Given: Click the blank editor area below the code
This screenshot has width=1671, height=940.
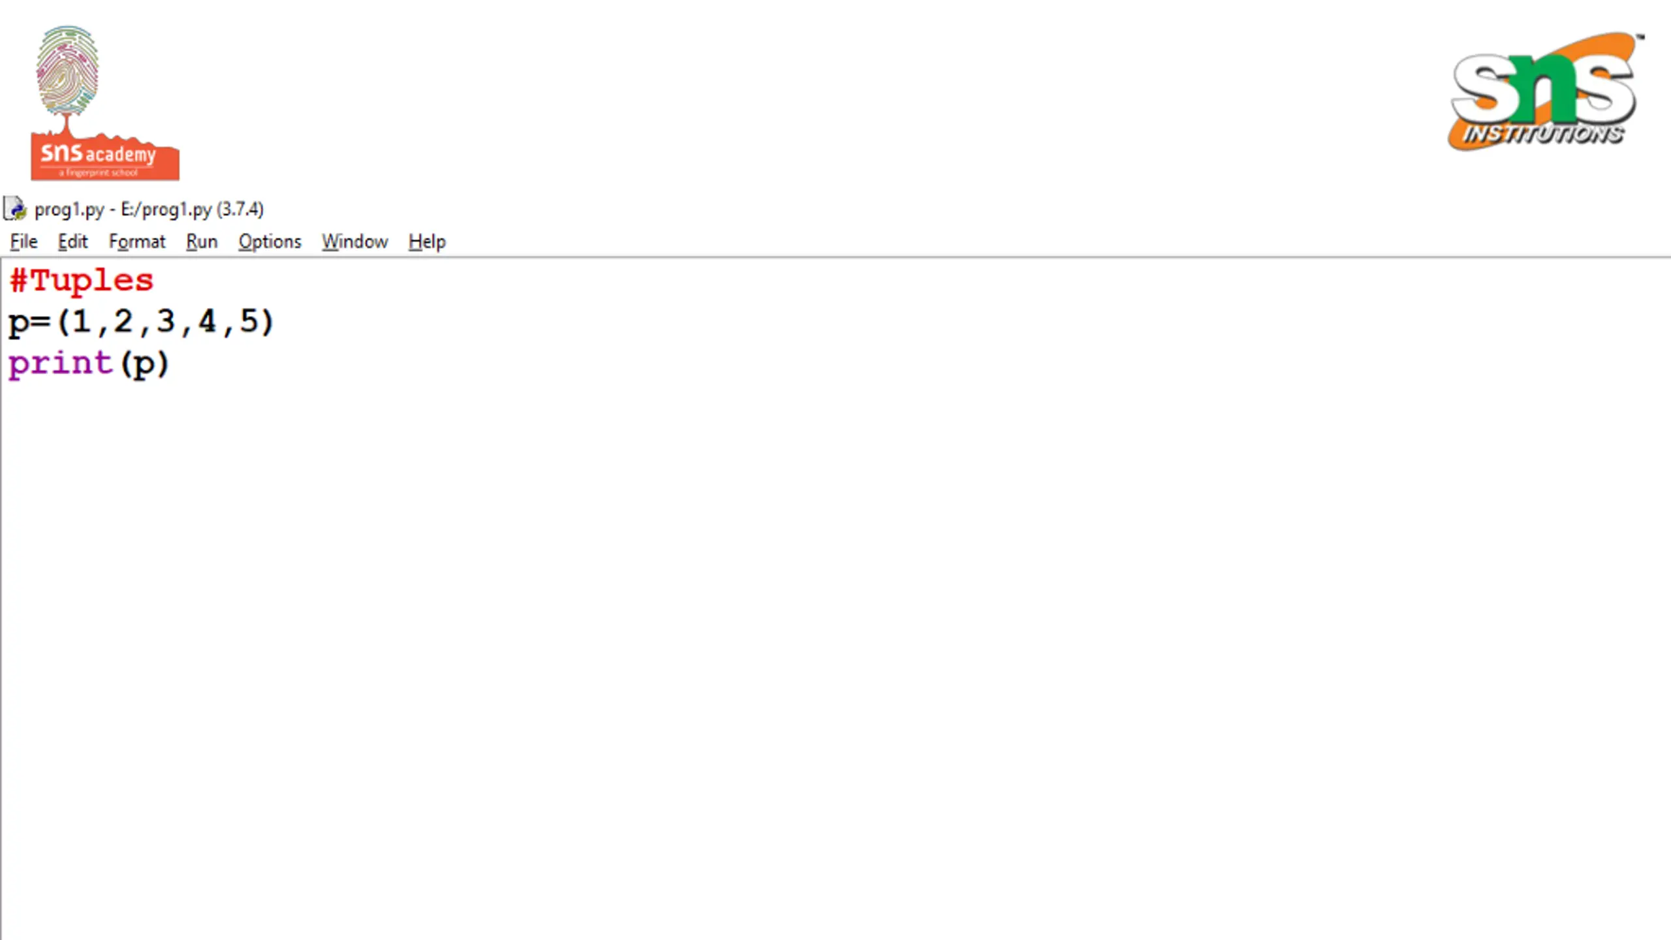Looking at the screenshot, I should [x=835, y=653].
